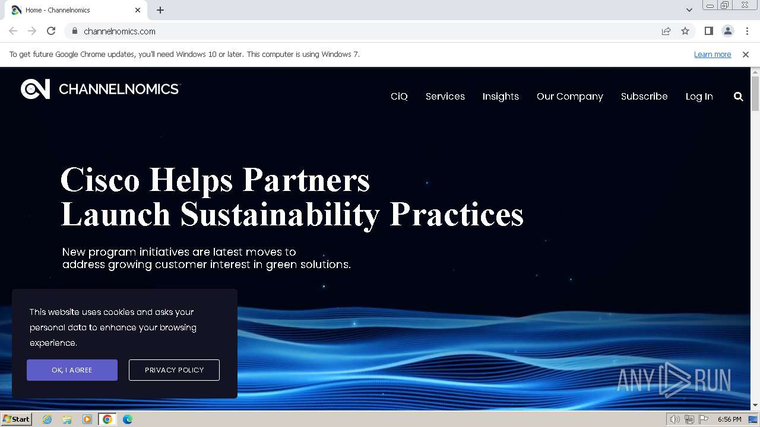Image resolution: width=760 pixels, height=427 pixels.
Task: Open the Windows Start menu
Action: (x=16, y=419)
